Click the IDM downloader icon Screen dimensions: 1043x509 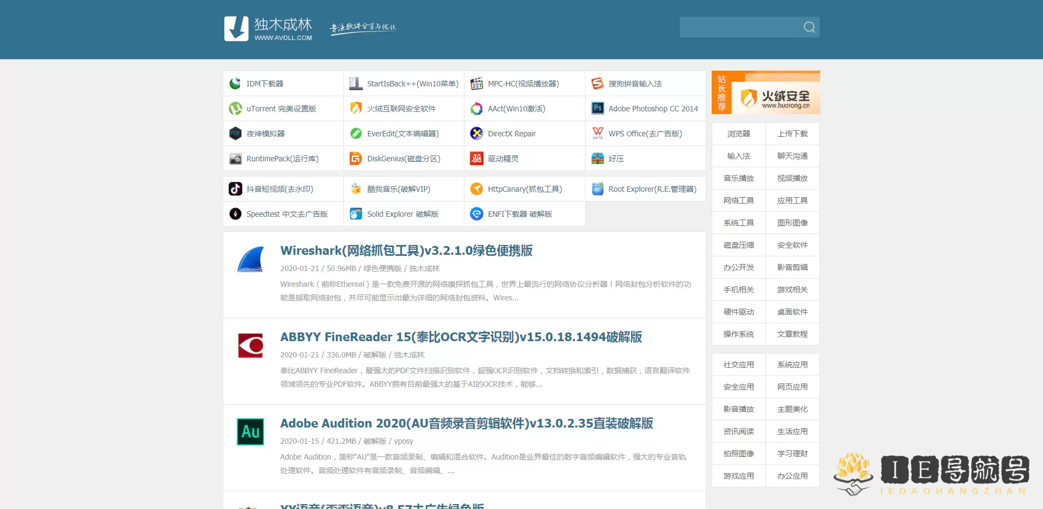coord(235,84)
